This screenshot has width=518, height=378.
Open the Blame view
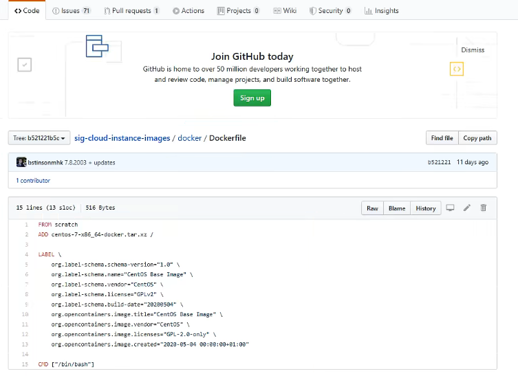[397, 208]
